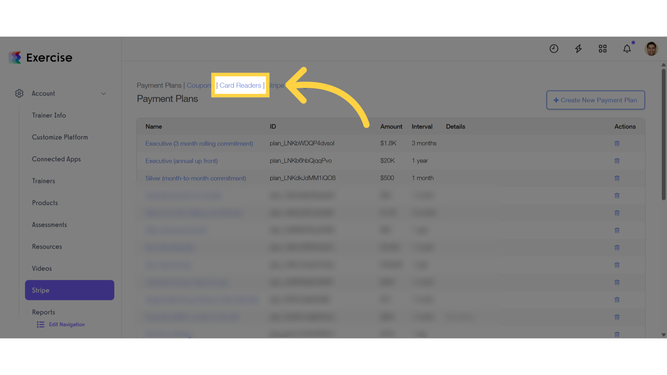The image size is (667, 375).
Task: Switch to the Coupons tab
Action: click(199, 85)
